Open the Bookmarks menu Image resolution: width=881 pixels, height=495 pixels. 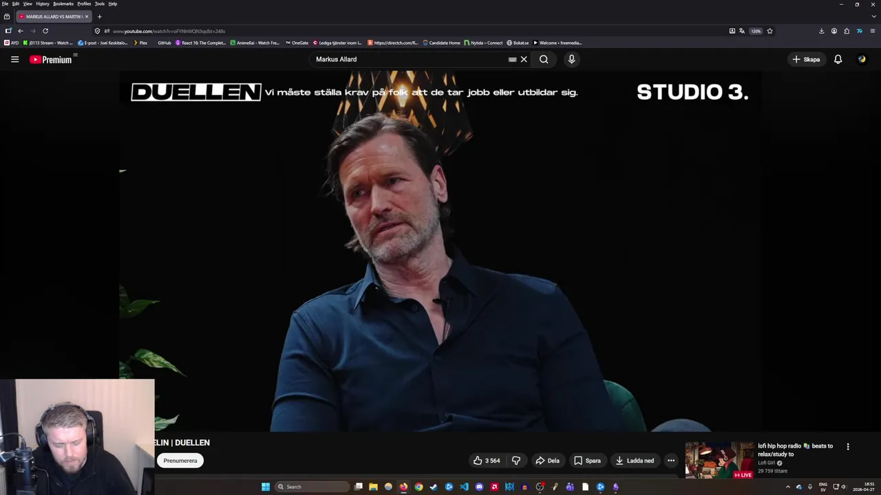63,3
